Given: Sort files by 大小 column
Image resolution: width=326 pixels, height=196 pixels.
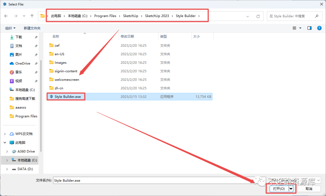Looking at the screenshot, I should [197, 37].
